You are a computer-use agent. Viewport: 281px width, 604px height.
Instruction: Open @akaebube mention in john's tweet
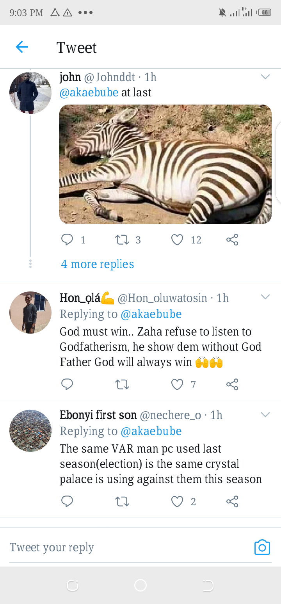click(x=89, y=92)
